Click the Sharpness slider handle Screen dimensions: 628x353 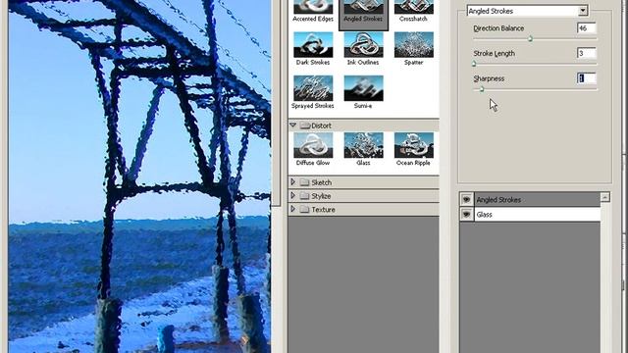coord(482,89)
